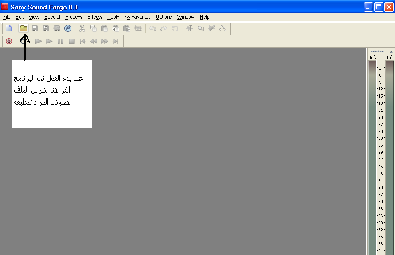Viewport: 395px width, 255px height.
Task: Open the Options menu
Action: pos(164,17)
